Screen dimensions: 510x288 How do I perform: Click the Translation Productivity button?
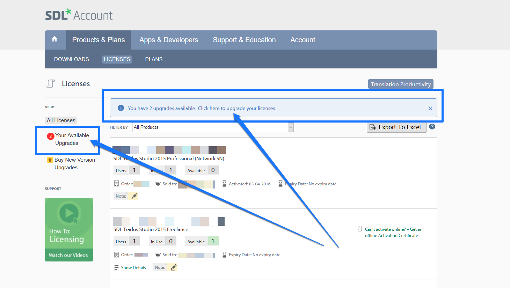(x=401, y=84)
